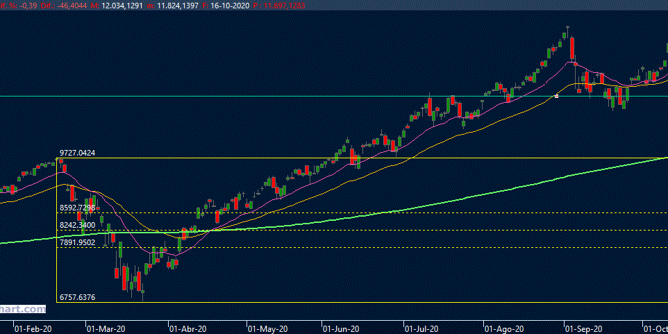Select the tall red candle after the late-August peak
Screen dimensions: 668x334
[x=571, y=49]
